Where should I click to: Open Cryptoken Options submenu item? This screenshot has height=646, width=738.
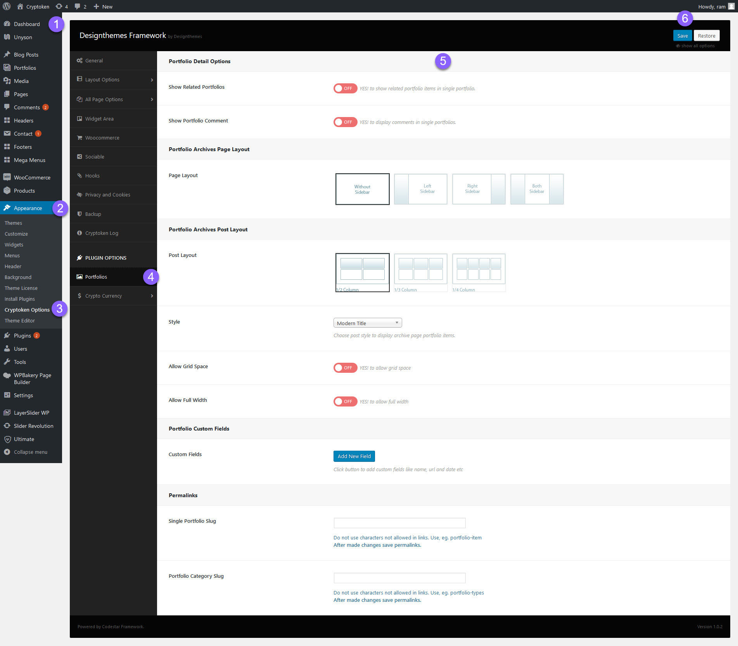coord(27,310)
